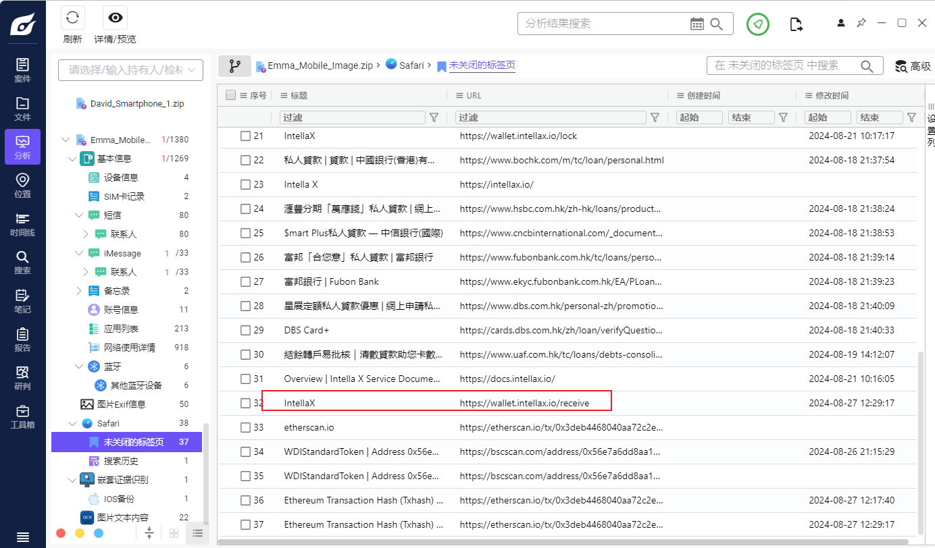
Task: Open 笔记 notes sidebar icon
Action: pyautogui.click(x=22, y=301)
